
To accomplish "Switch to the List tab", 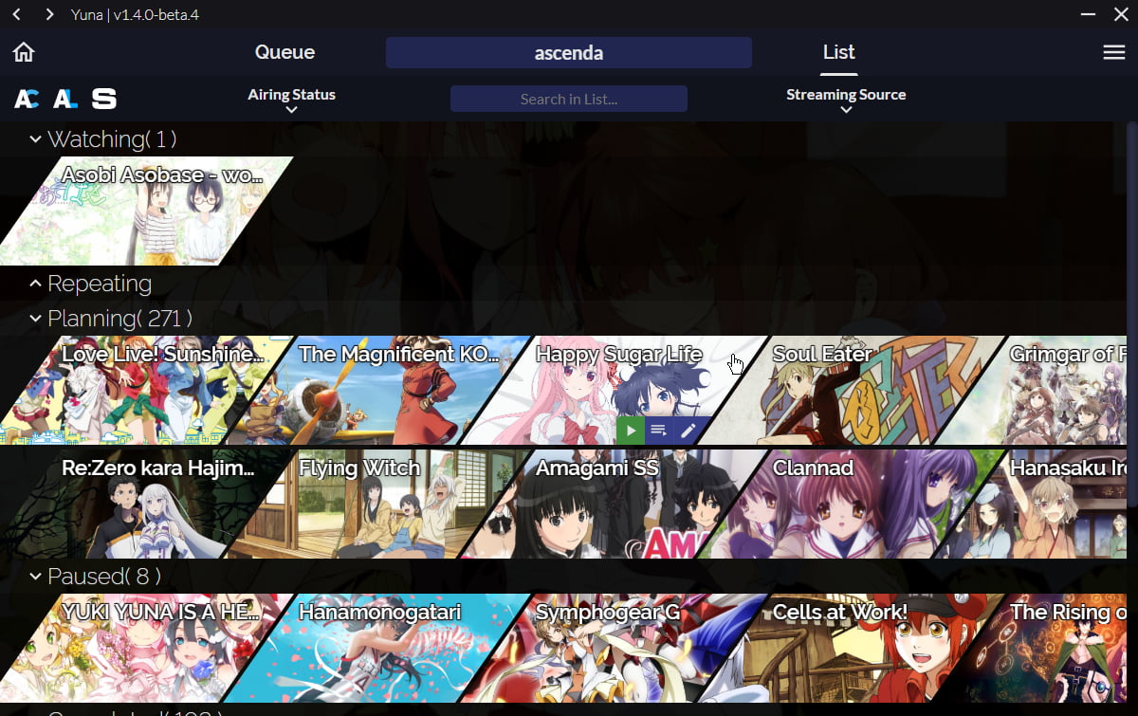I will tap(839, 52).
